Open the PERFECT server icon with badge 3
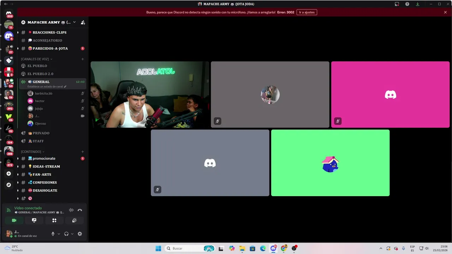The image size is (452, 254). [9, 72]
